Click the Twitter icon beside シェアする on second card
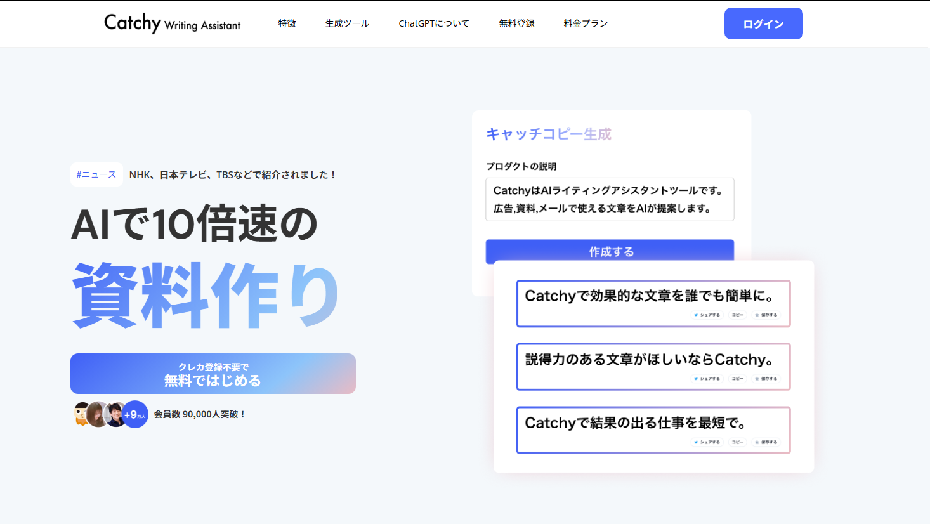 pyautogui.click(x=696, y=379)
